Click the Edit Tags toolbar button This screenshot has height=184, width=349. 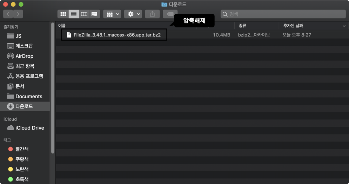click(170, 14)
